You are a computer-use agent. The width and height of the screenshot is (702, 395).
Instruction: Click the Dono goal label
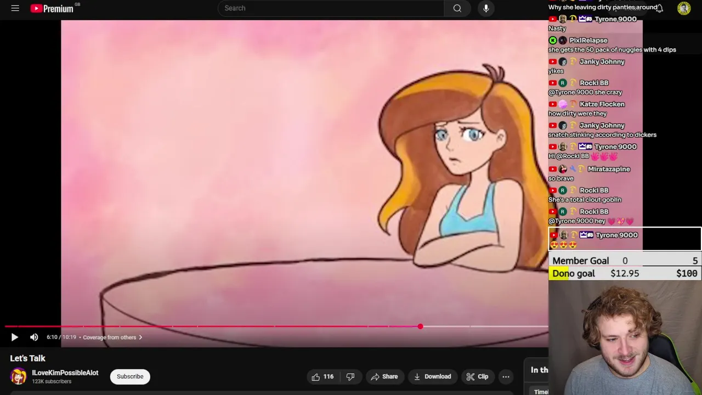[573, 273]
